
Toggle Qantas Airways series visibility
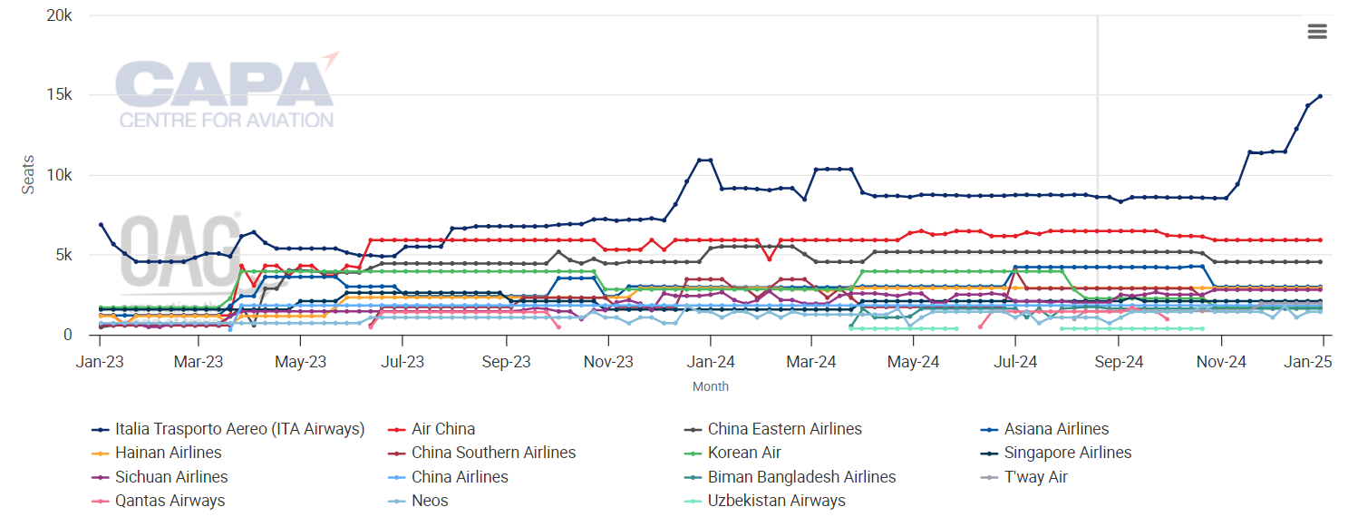click(170, 501)
